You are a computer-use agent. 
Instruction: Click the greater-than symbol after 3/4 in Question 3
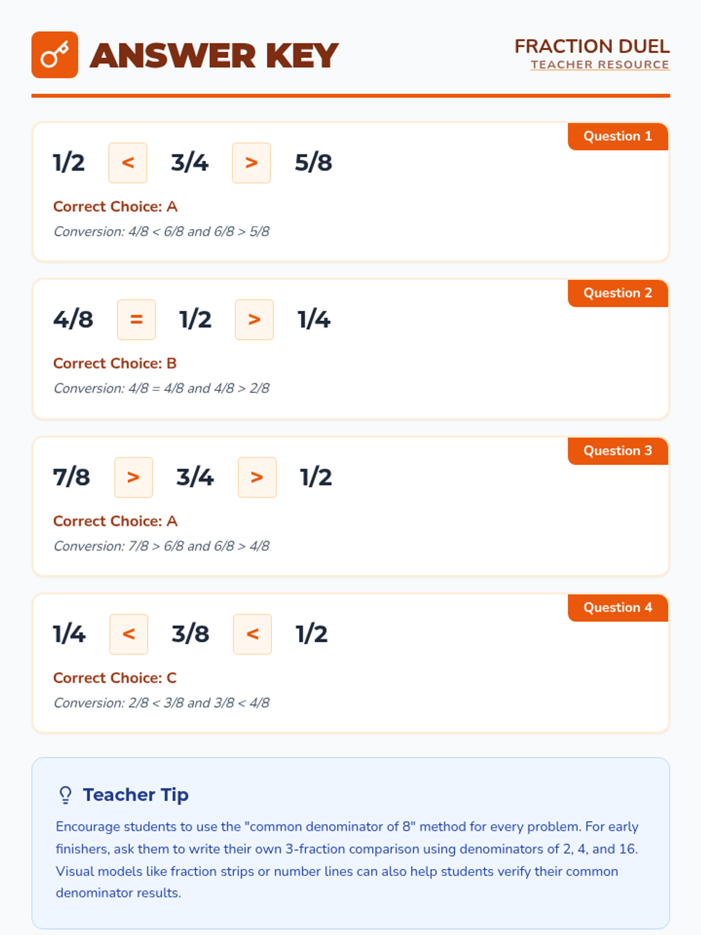coord(257,477)
